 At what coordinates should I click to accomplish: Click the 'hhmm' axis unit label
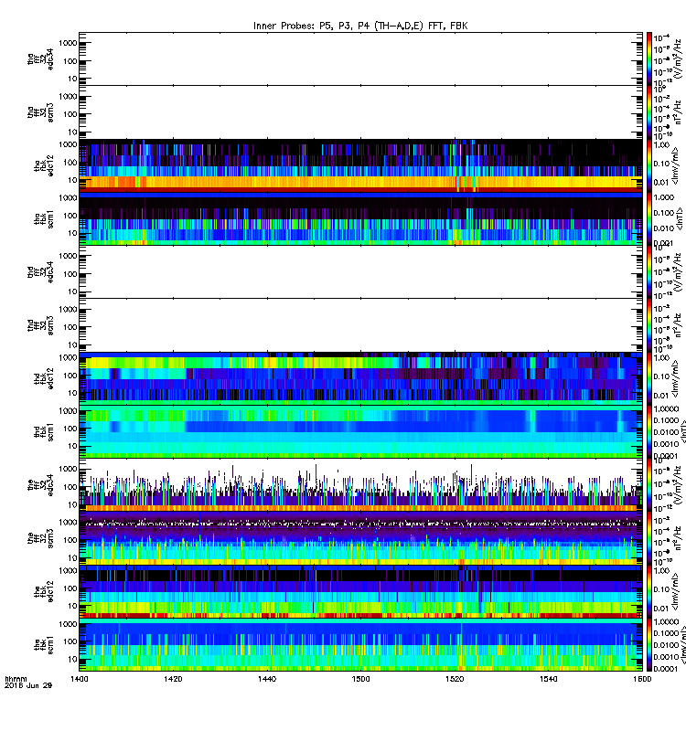coord(16,679)
